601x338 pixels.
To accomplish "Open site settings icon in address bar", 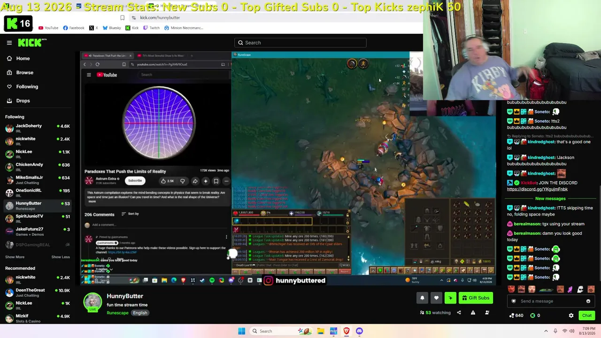I will pos(134,18).
